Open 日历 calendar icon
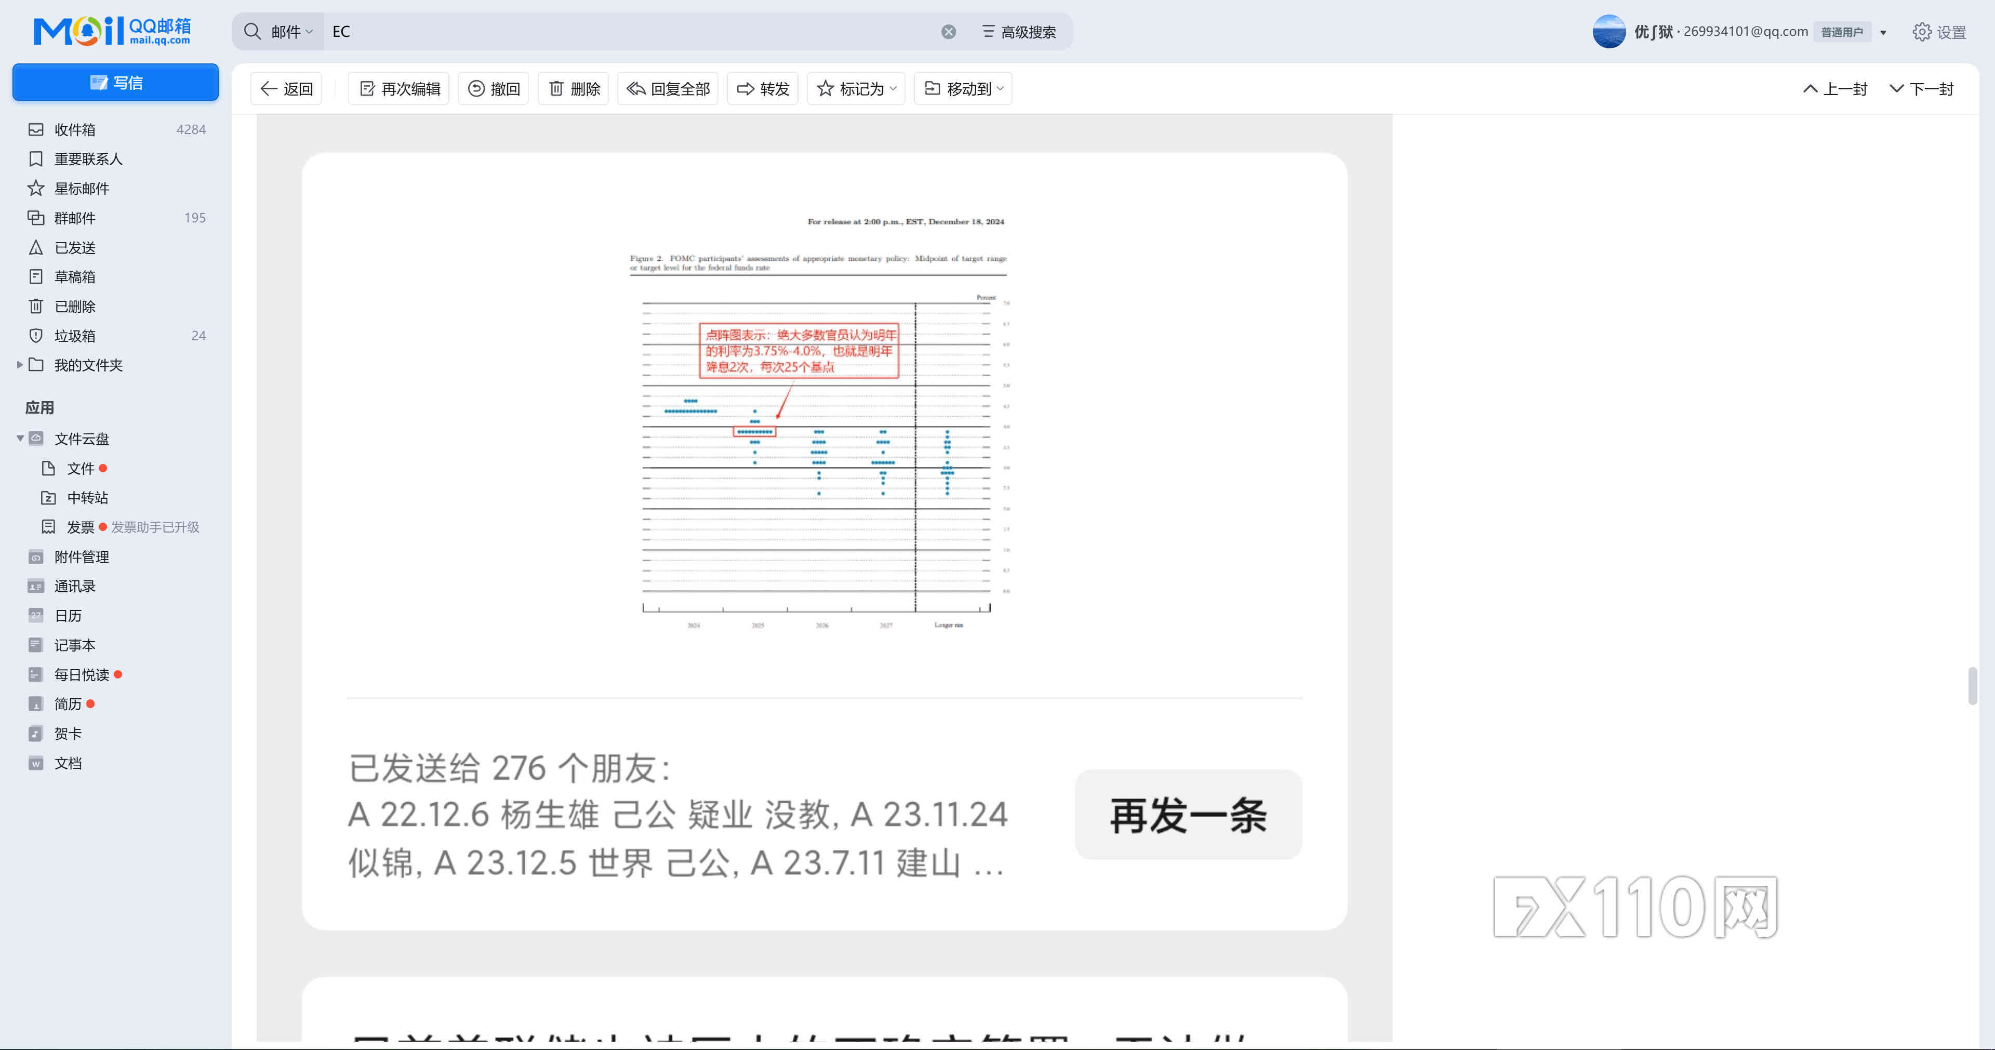 click(x=36, y=616)
